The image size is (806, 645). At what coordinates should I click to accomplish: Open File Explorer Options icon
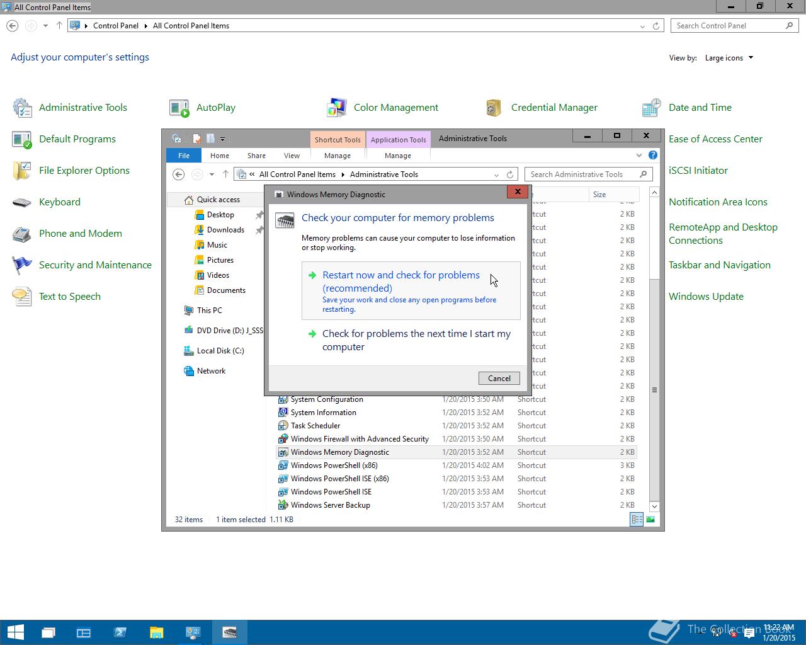pos(22,171)
